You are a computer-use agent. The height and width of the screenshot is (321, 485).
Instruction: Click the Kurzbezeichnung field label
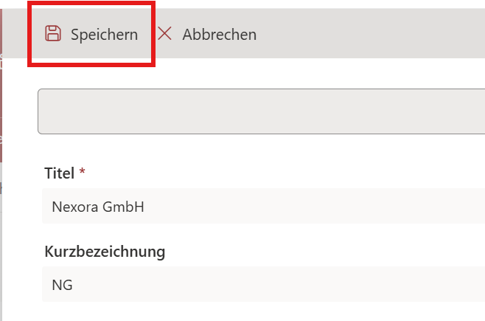105,252
